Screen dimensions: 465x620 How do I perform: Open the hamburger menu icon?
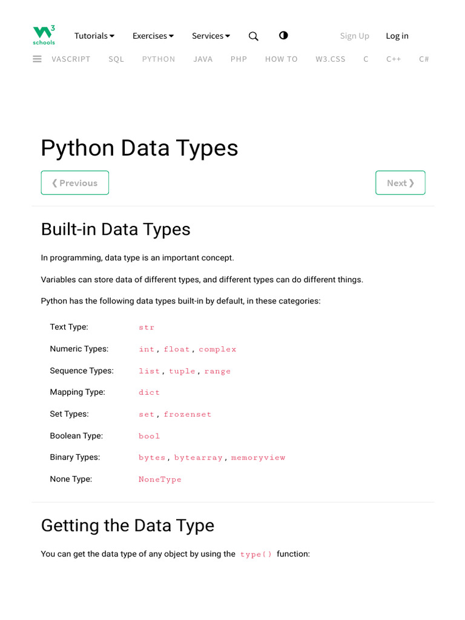[38, 59]
